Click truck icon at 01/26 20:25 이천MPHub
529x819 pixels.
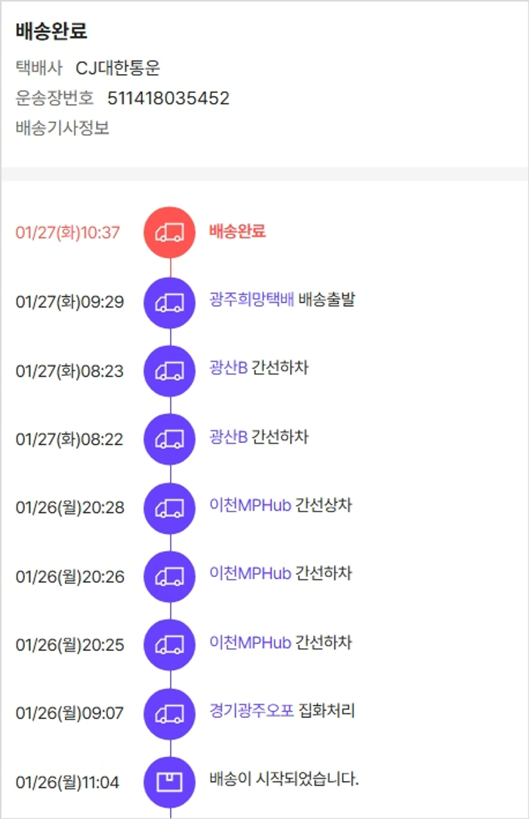[x=170, y=645]
